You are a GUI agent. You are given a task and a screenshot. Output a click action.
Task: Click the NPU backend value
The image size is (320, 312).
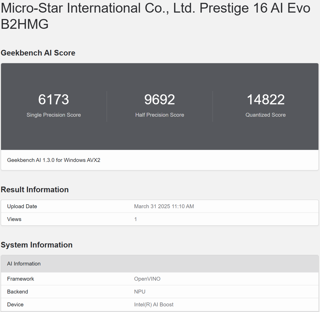(140, 292)
